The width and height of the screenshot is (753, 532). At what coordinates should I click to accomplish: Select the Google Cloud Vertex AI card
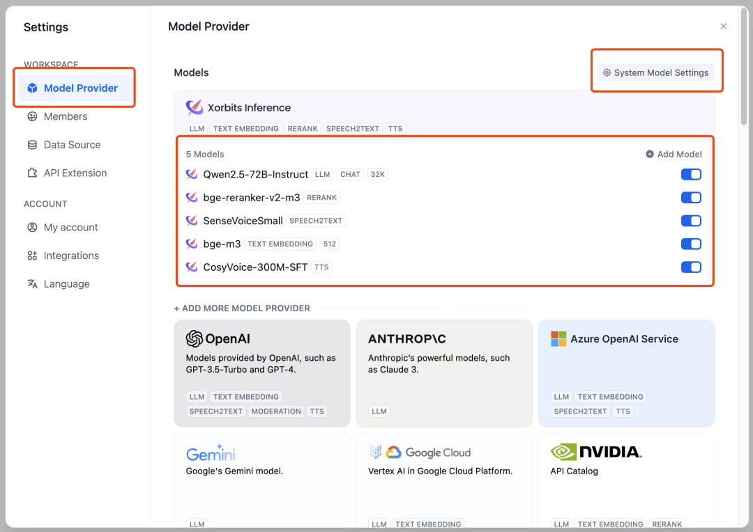[444, 480]
